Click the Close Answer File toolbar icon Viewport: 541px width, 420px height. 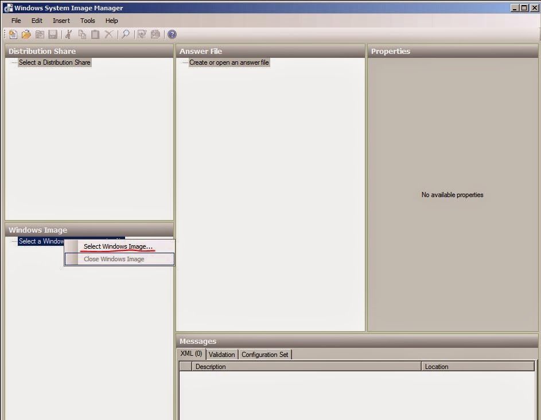40,34
